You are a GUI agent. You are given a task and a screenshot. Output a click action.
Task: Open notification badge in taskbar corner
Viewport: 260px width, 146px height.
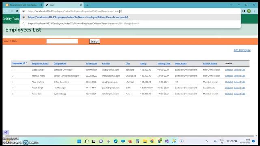(x=253, y=141)
